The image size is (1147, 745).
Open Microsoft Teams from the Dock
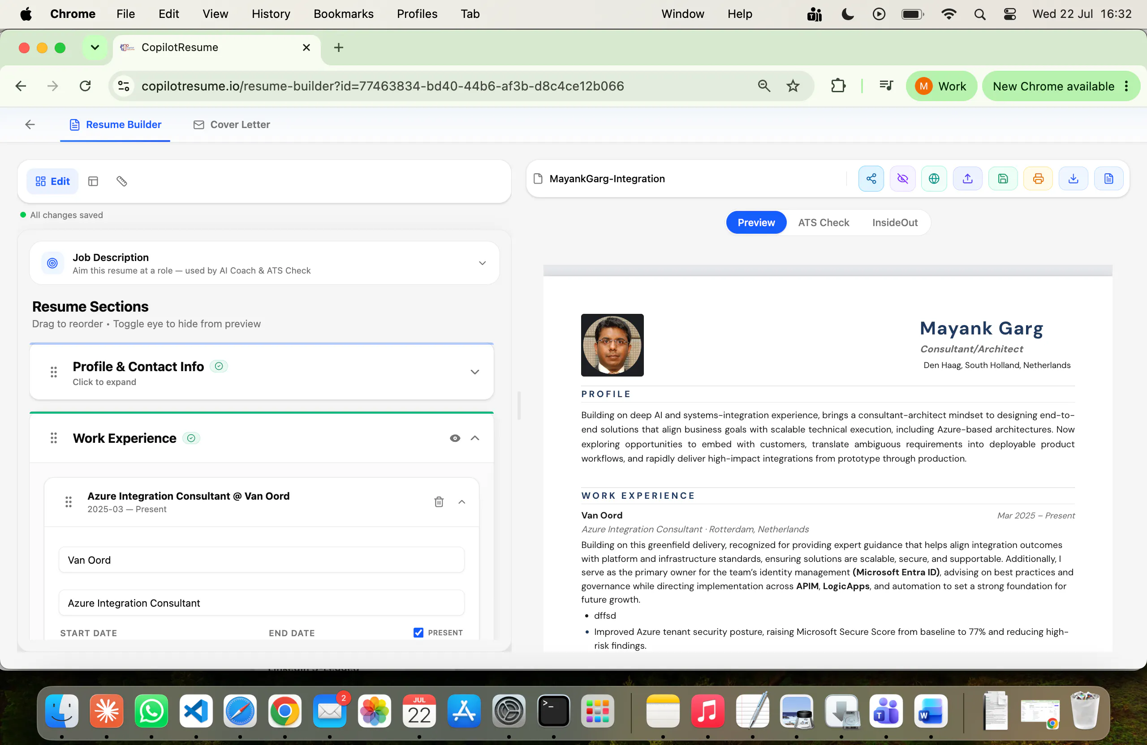pos(886,711)
